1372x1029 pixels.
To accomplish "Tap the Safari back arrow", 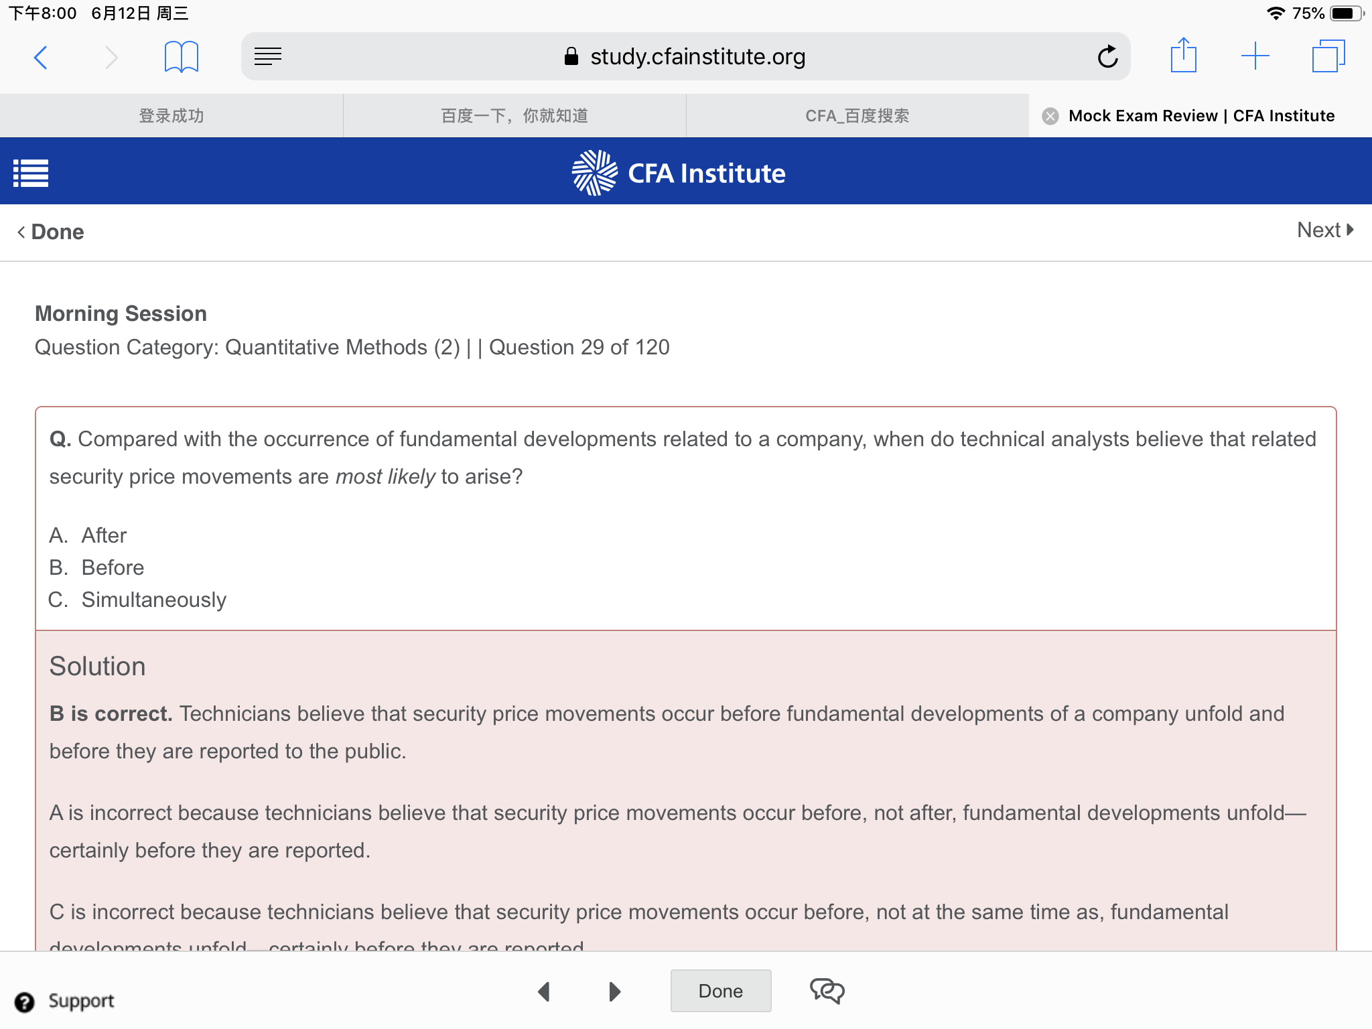I will 40,58.
